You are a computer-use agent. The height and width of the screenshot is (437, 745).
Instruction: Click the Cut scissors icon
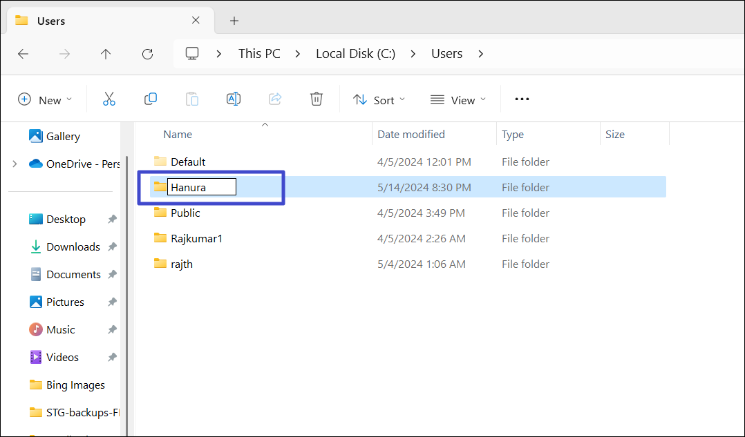coord(109,99)
